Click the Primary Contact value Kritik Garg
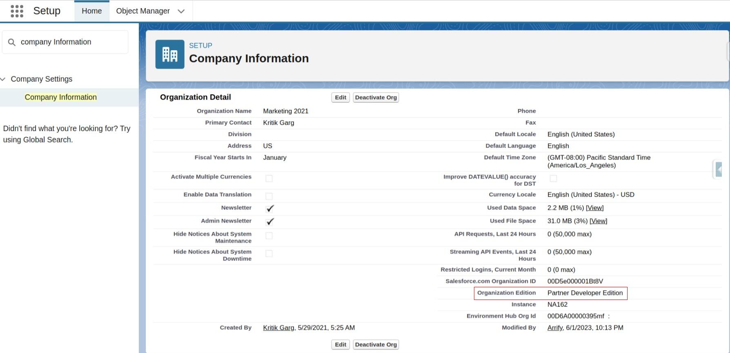730x353 pixels. click(278, 122)
